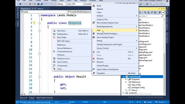Click the Navigate Backward toolbar arrow
This screenshot has height=104, width=185.
[20, 4]
